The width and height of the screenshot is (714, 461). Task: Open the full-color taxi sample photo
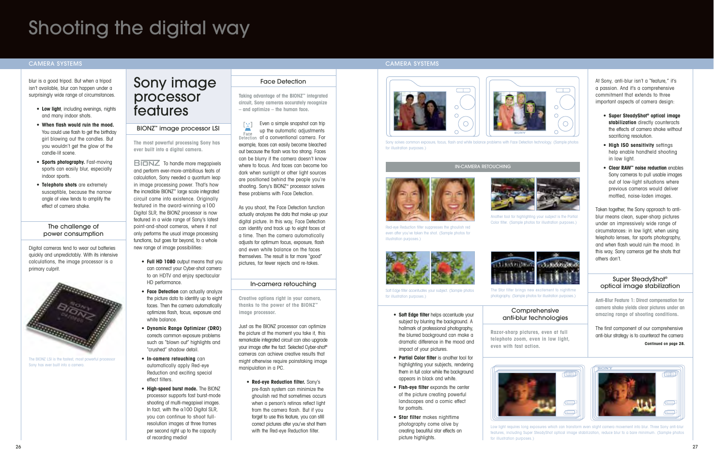[x=513, y=194]
